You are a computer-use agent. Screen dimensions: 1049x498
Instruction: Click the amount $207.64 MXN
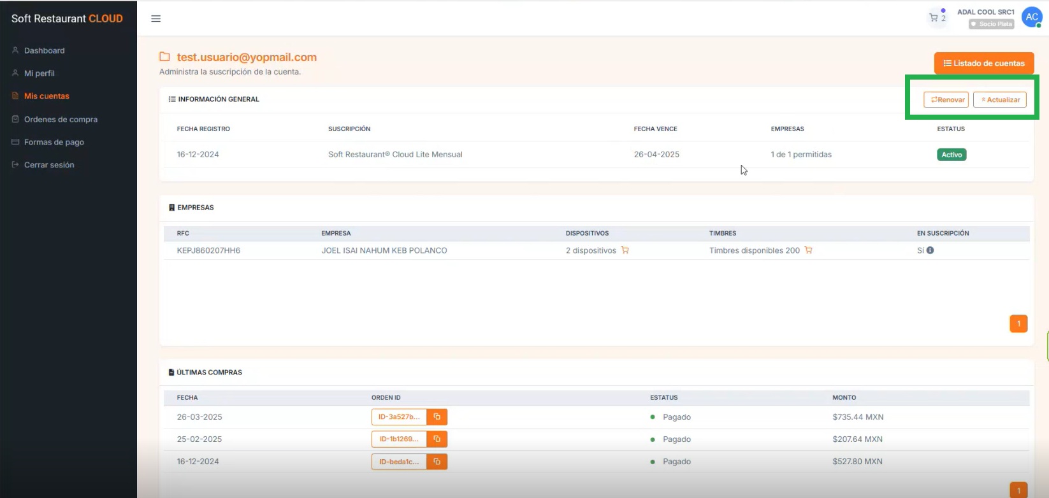(857, 439)
